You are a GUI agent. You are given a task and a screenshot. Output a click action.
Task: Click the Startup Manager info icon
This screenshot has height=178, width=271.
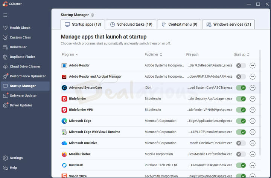(93, 15)
